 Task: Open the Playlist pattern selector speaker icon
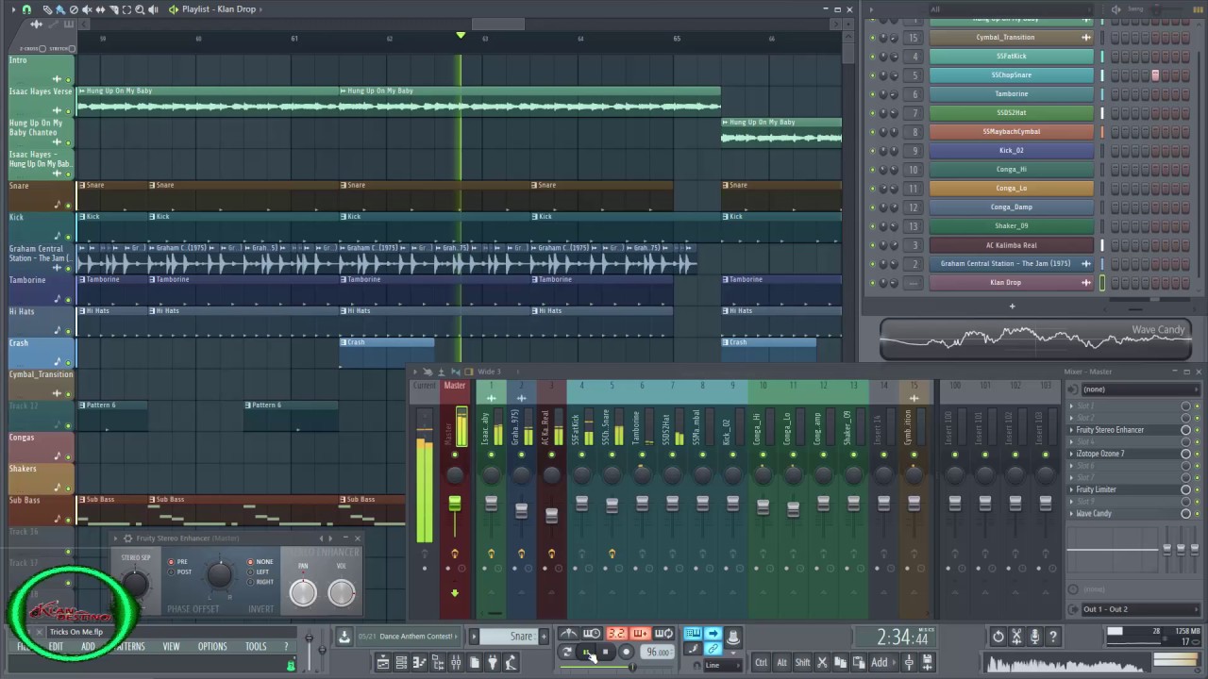[x=174, y=9]
